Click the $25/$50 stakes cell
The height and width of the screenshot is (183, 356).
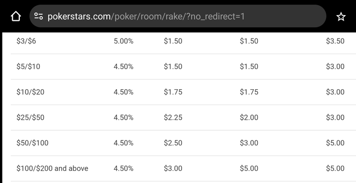tap(30, 118)
